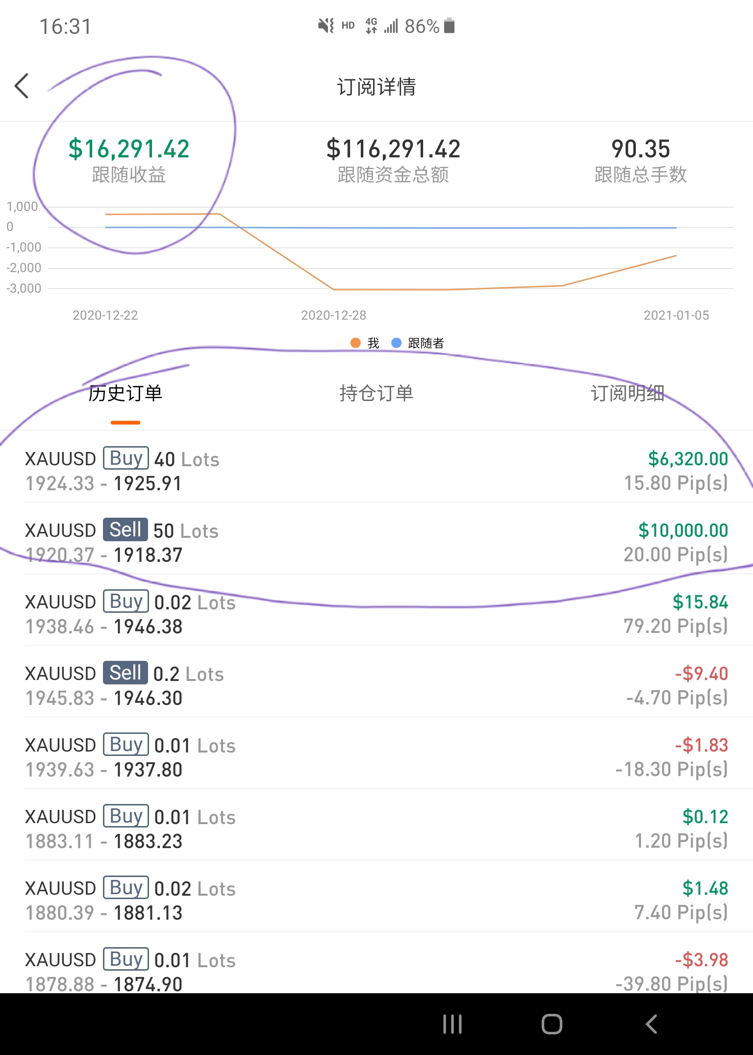Tap the -4.70 Pip(s) value
Screen dimensions: 753x1055
point(677,698)
